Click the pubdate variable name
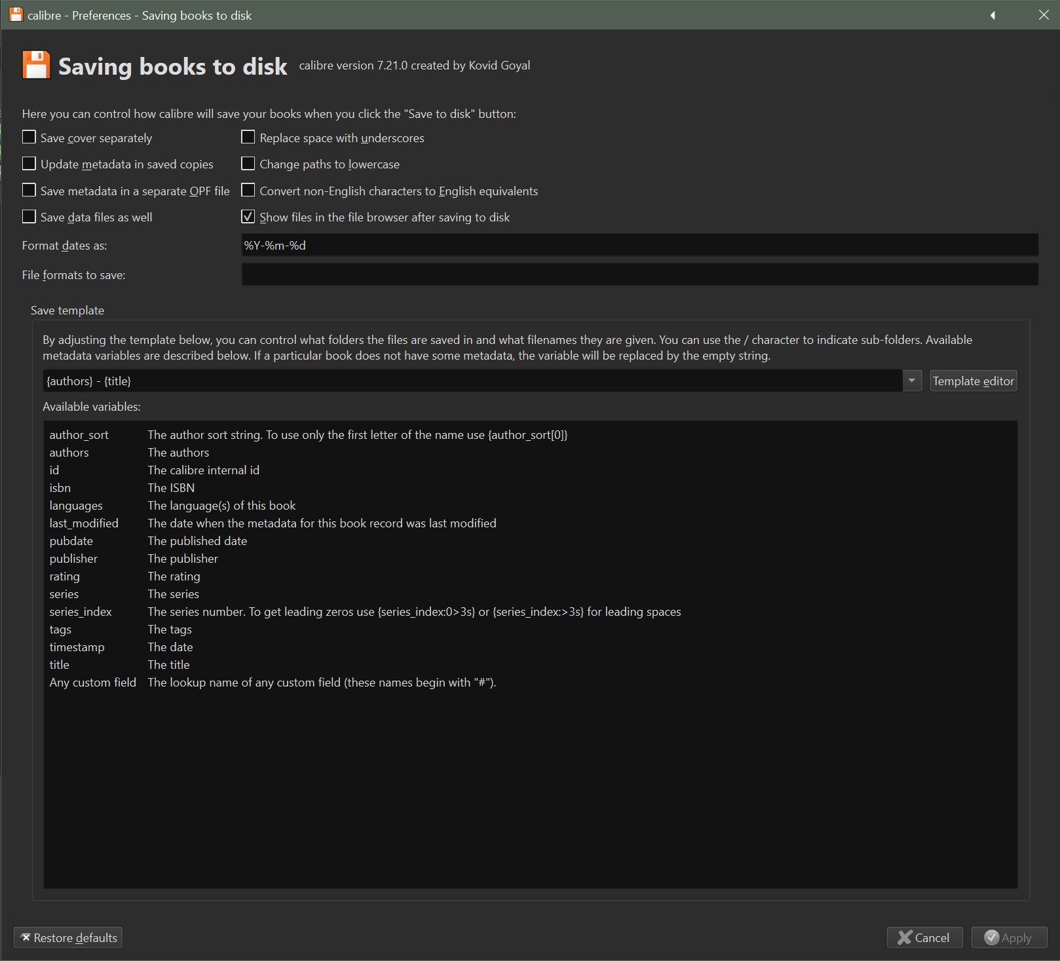The image size is (1060, 961). pyautogui.click(x=71, y=541)
